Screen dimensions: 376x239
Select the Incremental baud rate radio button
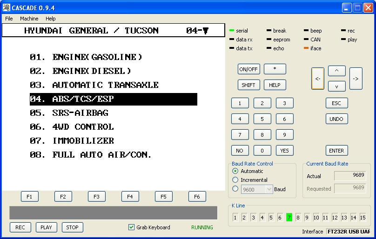235,180
